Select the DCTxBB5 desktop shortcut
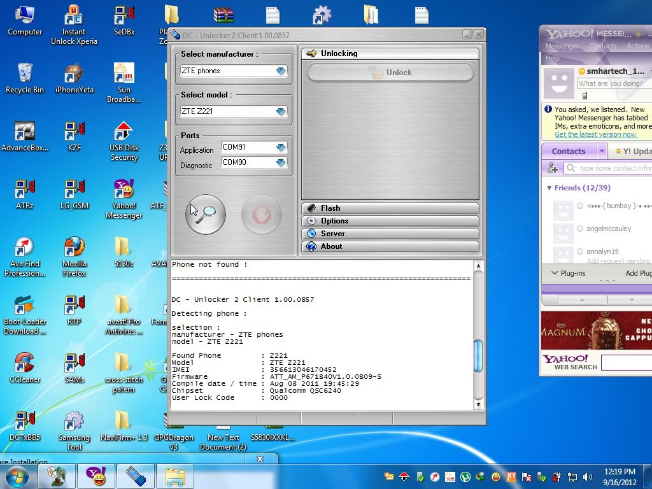Viewport: 652px width, 489px height. (25, 426)
